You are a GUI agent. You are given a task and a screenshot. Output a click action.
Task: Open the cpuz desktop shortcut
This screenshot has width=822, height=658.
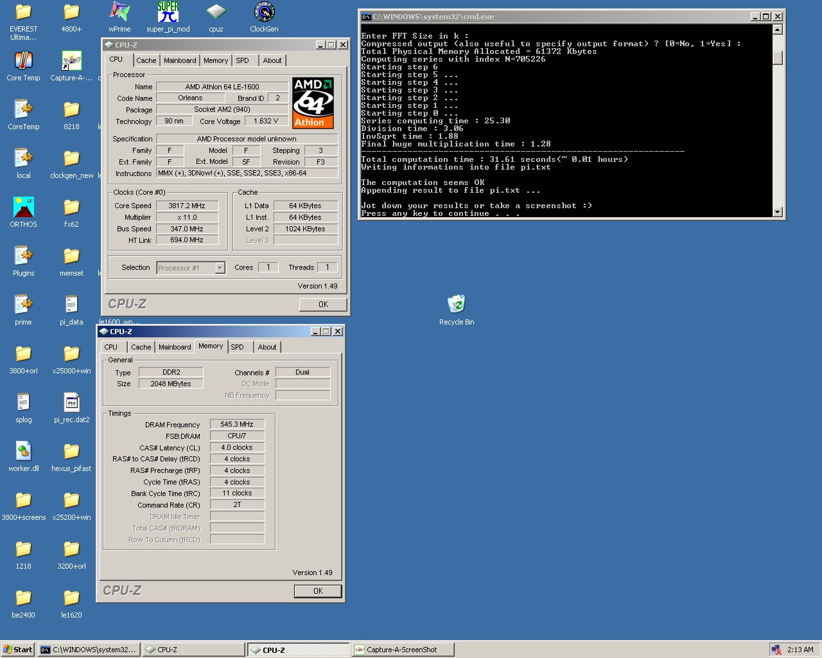coord(216,17)
